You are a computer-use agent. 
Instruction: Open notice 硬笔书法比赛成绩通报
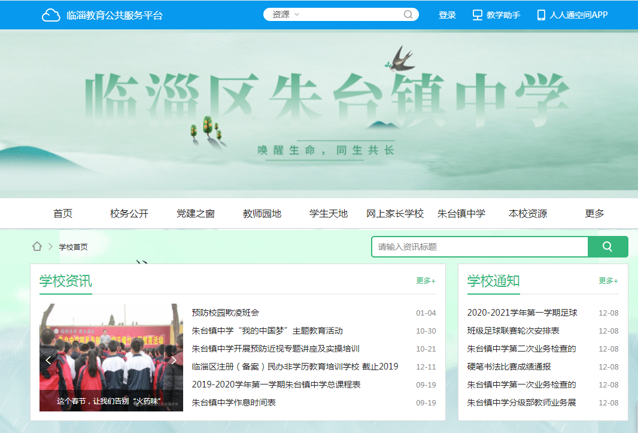pos(509,367)
